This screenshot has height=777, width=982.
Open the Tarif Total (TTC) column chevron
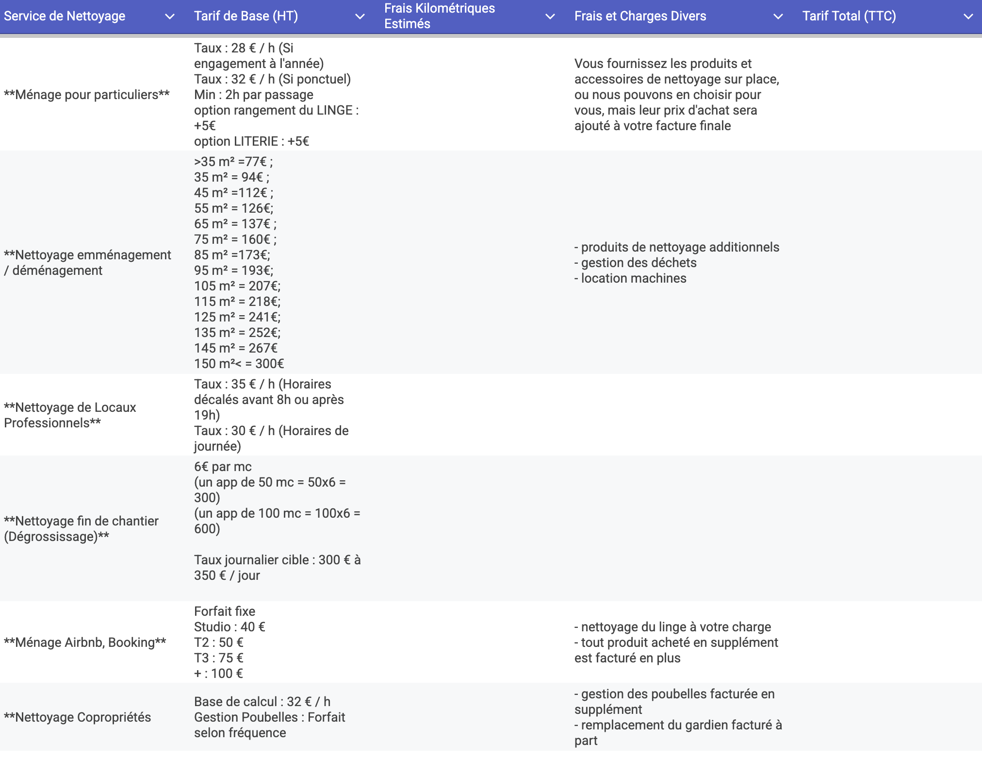(968, 17)
